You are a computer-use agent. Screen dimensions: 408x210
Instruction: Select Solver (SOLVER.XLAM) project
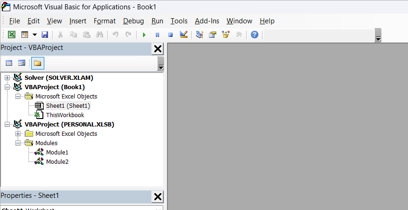tap(59, 77)
